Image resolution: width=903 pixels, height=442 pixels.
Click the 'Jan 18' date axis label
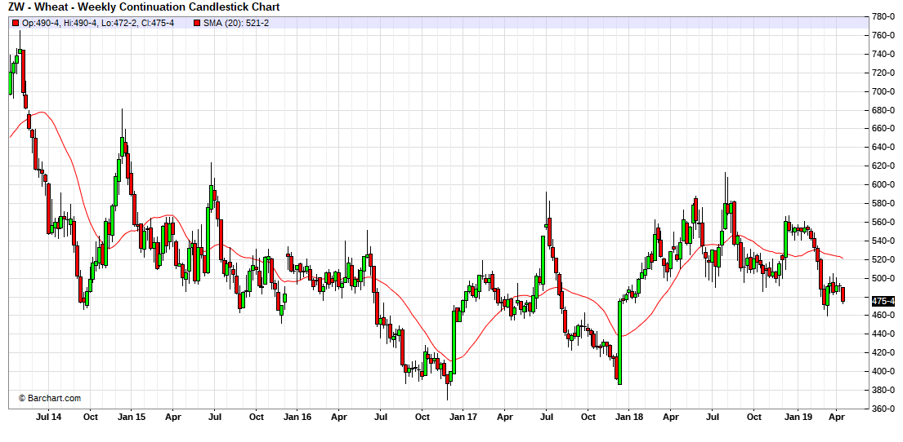coord(628,417)
